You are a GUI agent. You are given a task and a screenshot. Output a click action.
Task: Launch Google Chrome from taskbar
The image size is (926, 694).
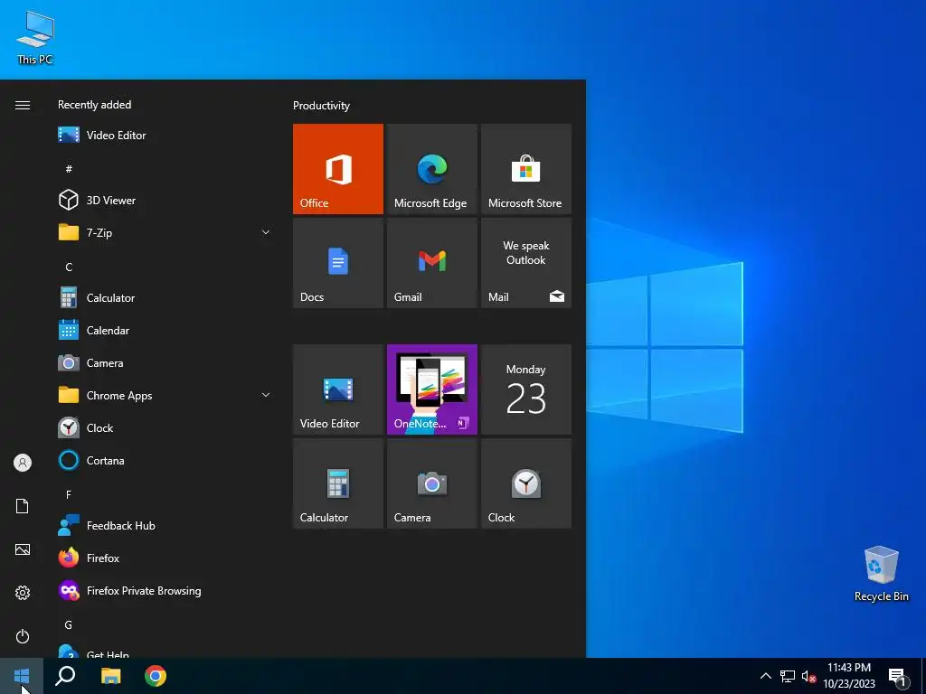tap(156, 676)
